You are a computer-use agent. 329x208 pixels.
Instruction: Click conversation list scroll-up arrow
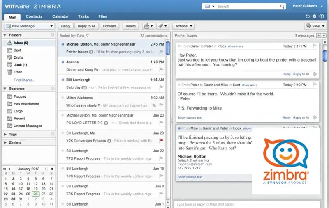[x=168, y=202]
